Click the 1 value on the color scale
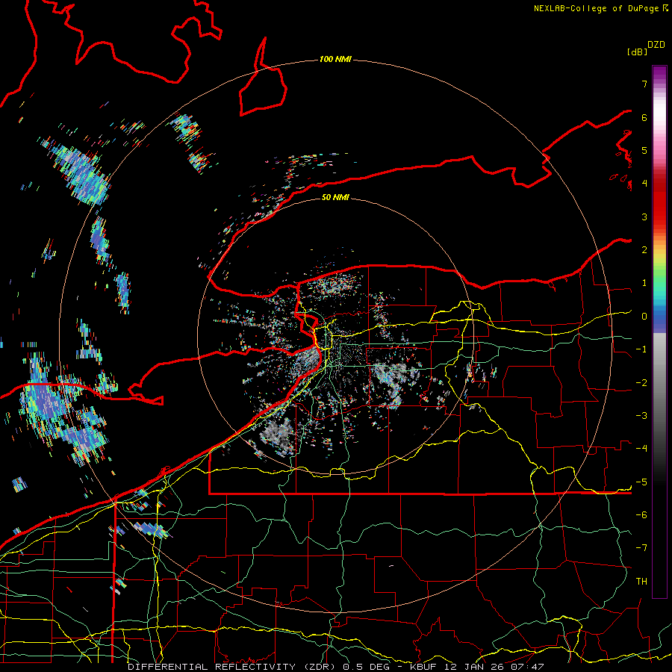 click(644, 283)
